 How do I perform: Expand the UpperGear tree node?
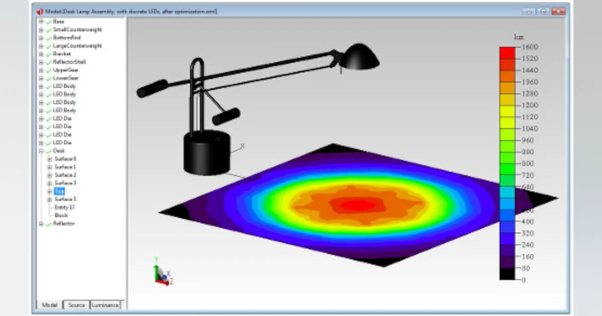[41, 70]
